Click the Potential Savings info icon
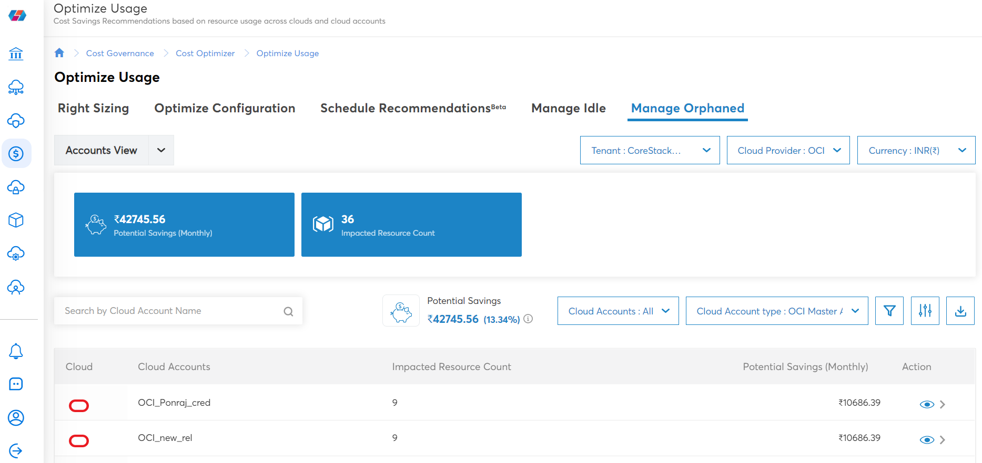Viewport: 982px width, 463px height. click(529, 319)
